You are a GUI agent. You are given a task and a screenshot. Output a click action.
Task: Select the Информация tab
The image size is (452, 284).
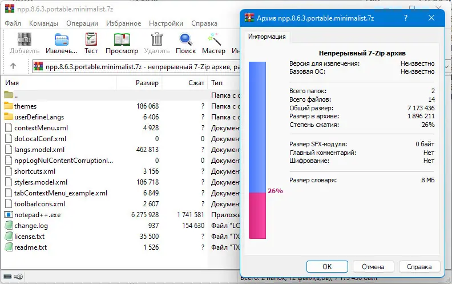[267, 37]
